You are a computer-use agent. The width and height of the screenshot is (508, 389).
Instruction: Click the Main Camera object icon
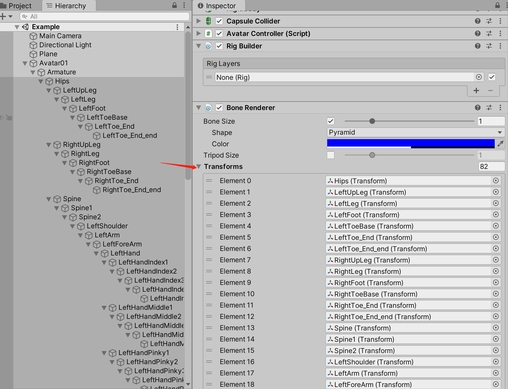33,36
